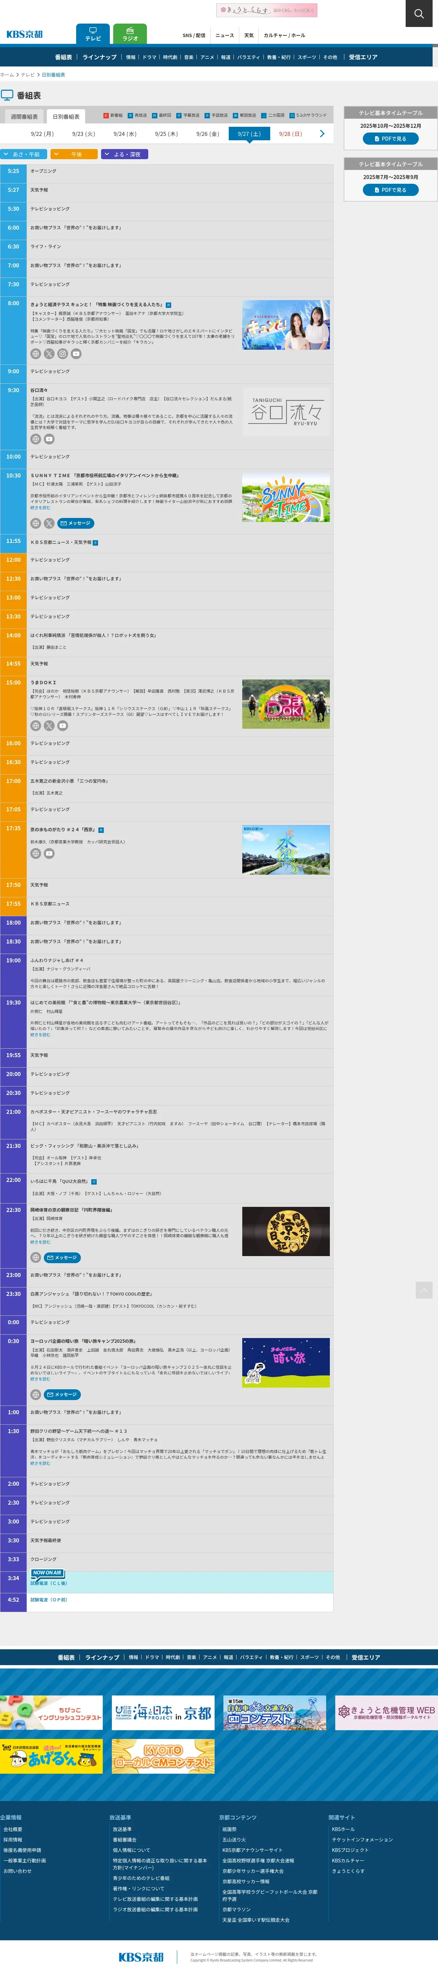This screenshot has width=438, height=1974.
Task: Open website icon for SUNNY TIME
Action: click(x=35, y=523)
